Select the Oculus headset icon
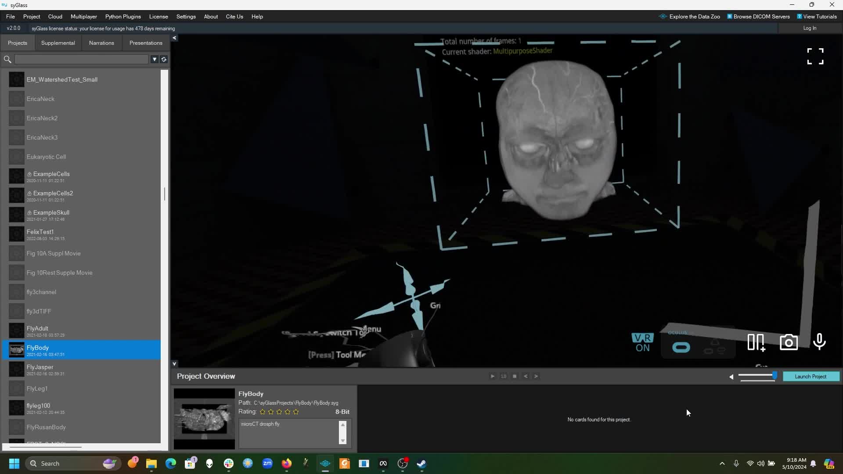The image size is (843, 474). point(681,347)
